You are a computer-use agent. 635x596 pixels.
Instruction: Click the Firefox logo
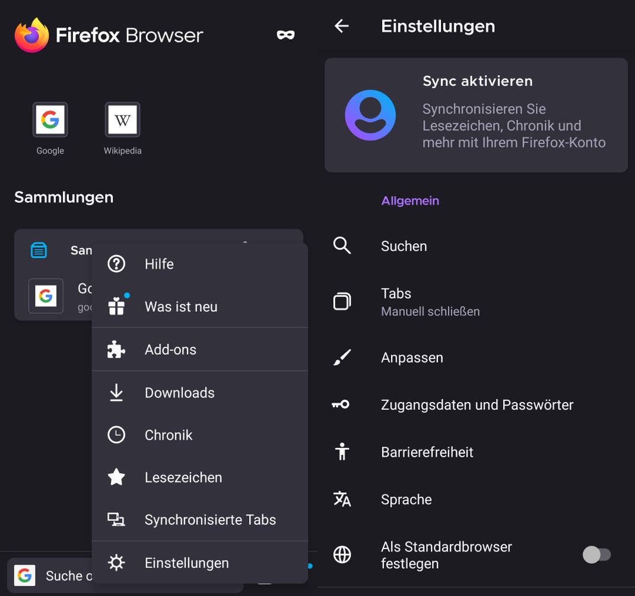click(x=28, y=34)
